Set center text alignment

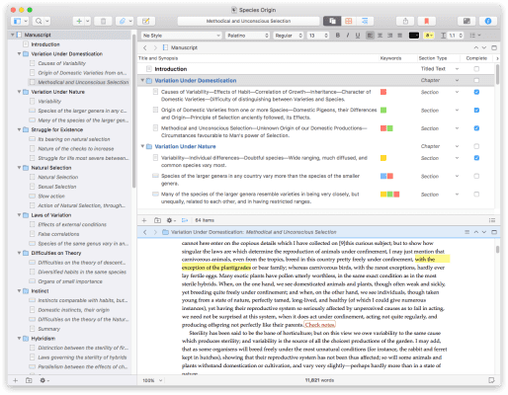coord(380,36)
